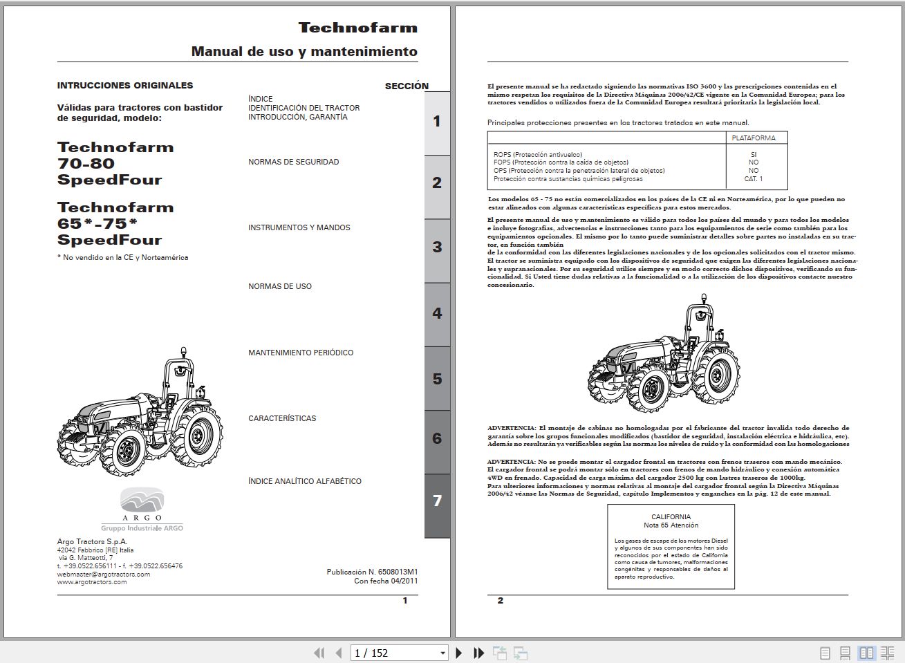The image size is (905, 663).
Task: Click the next view navigation icon
Action: tap(521, 653)
